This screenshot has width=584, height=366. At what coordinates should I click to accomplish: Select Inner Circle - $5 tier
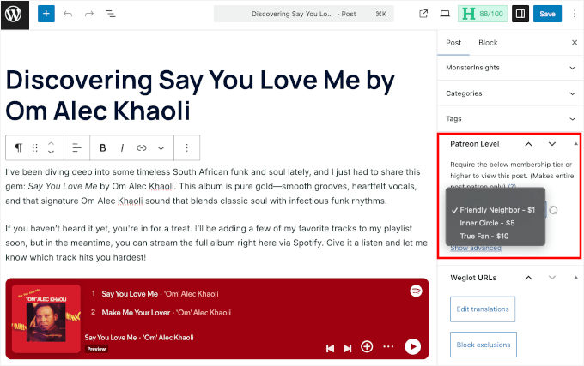click(496, 224)
